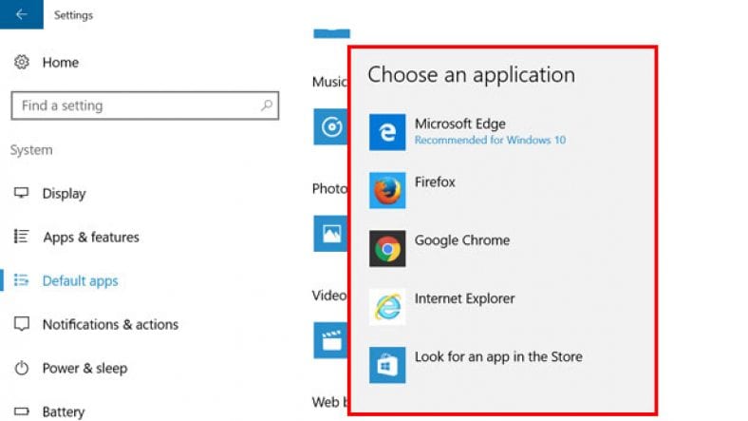Click the Home gear icon

click(x=22, y=62)
